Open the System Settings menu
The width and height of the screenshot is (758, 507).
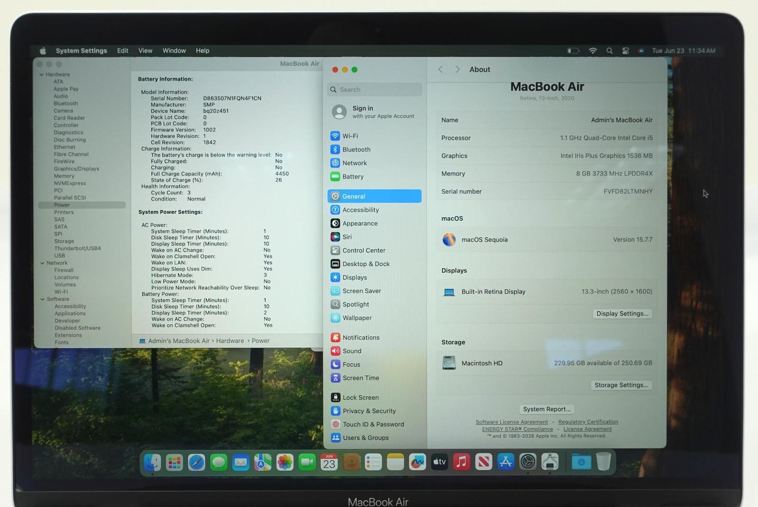click(x=81, y=51)
